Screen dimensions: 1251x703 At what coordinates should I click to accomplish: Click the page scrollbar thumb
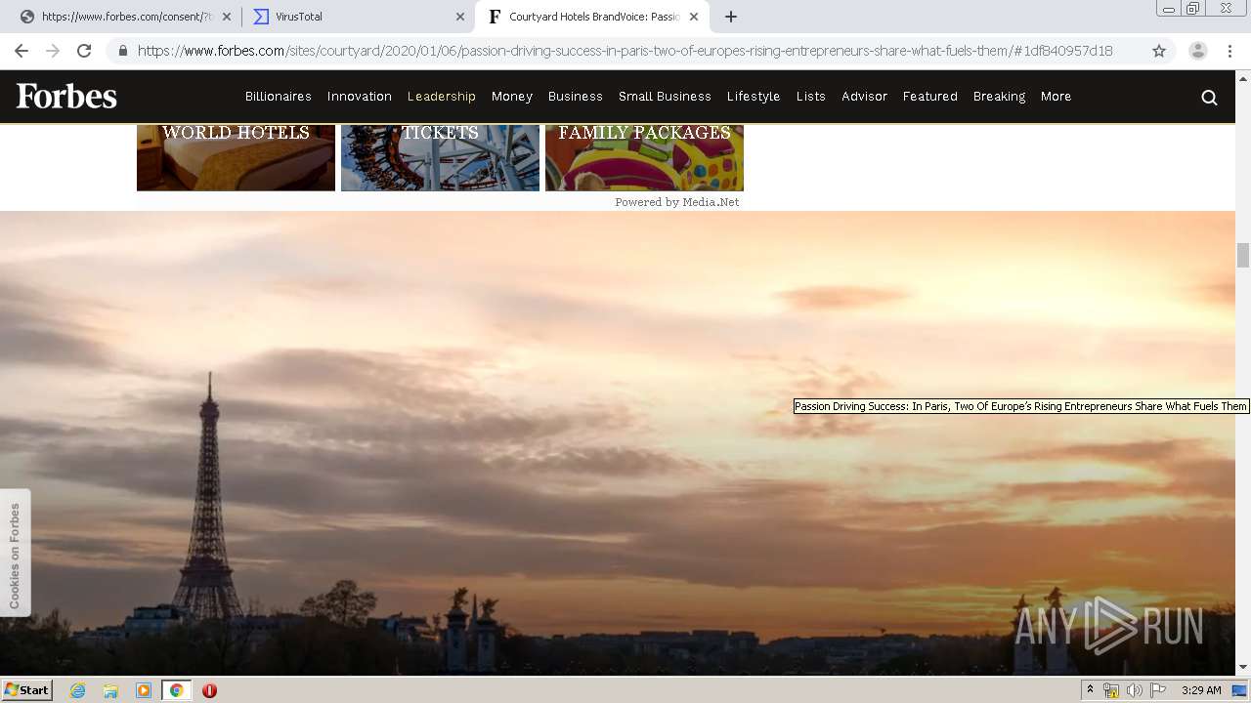coord(1243,255)
